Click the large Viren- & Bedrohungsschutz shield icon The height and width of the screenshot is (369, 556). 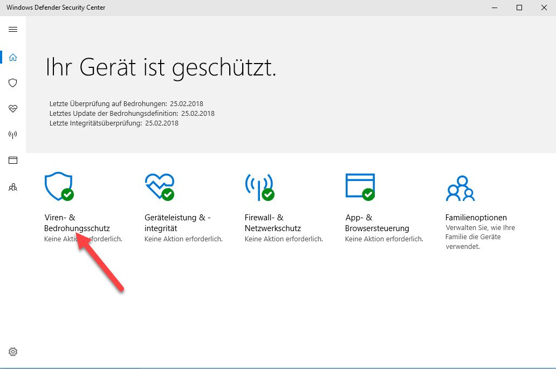[x=59, y=186]
